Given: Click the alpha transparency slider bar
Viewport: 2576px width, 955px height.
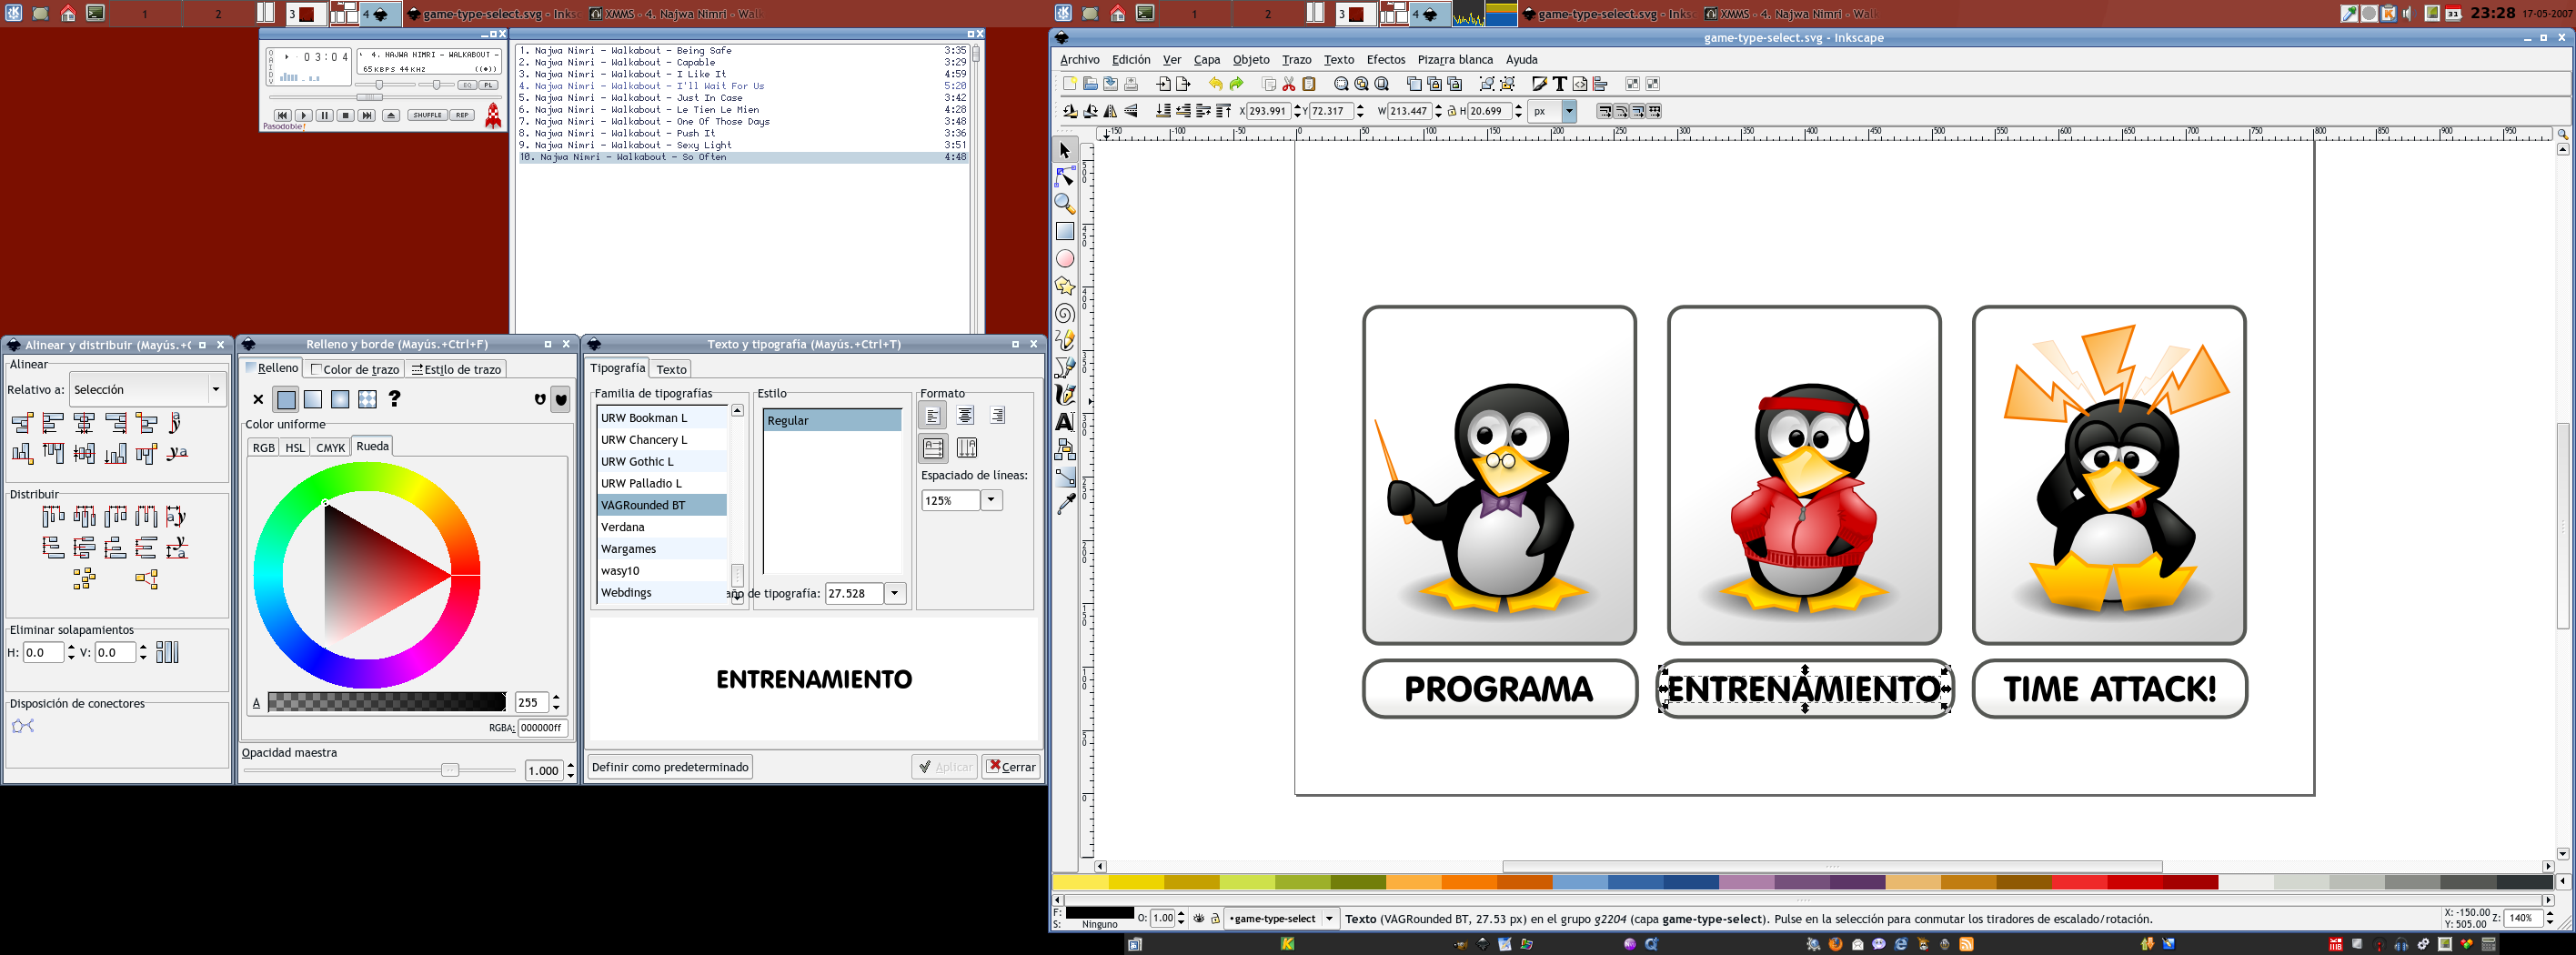Looking at the screenshot, I should pos(386,702).
